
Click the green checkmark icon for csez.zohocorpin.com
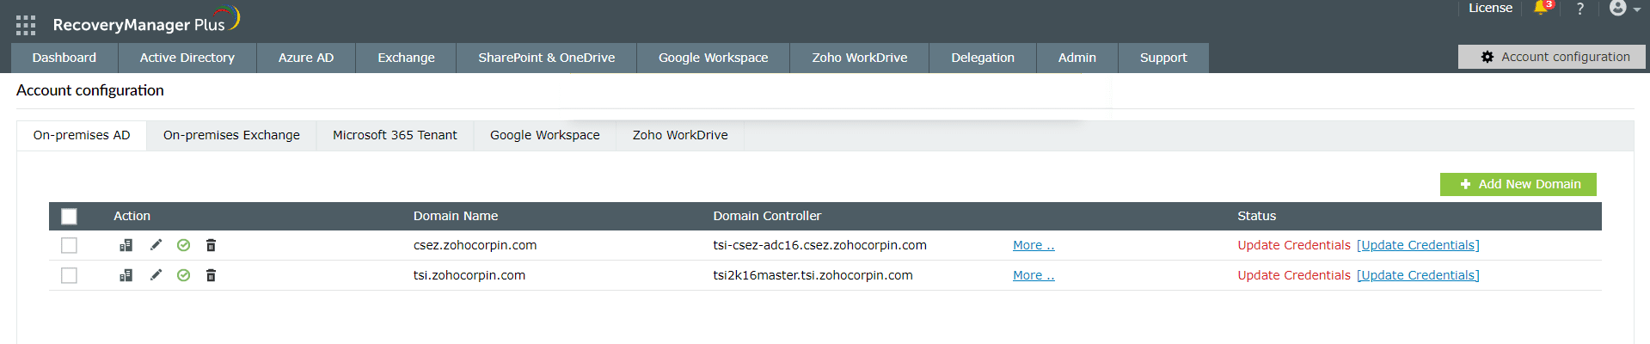(183, 245)
